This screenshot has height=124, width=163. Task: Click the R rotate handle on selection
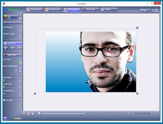[x=137, y=28]
